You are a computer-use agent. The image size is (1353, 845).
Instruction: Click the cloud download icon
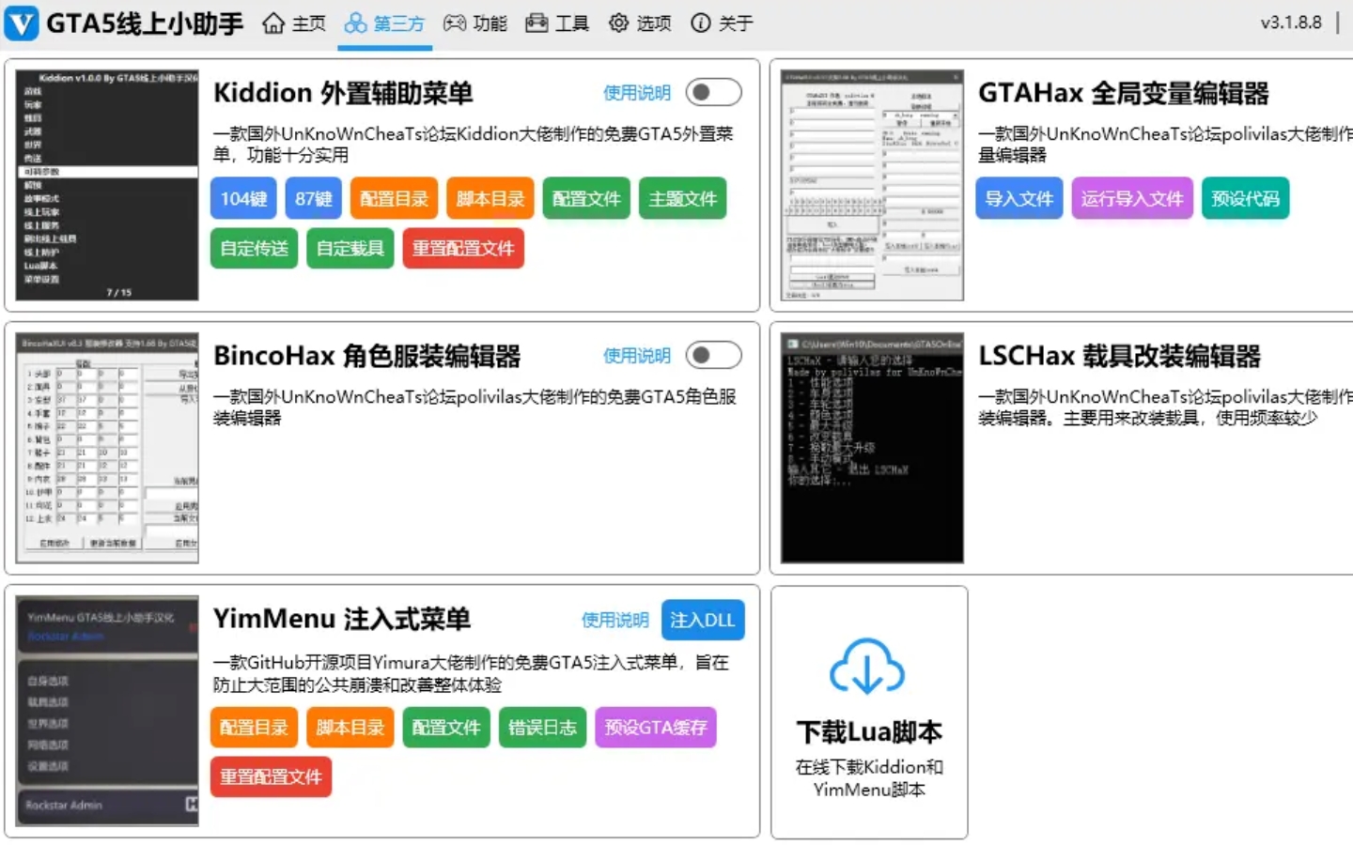point(867,666)
